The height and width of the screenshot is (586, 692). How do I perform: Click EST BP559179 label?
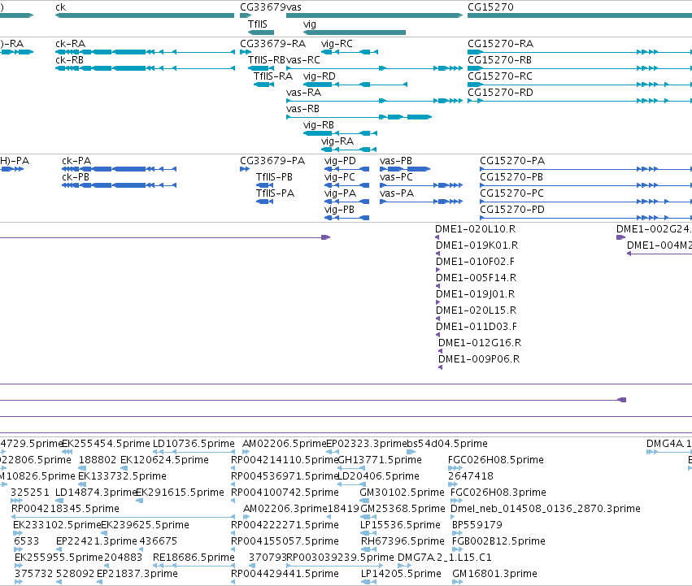[x=477, y=525]
